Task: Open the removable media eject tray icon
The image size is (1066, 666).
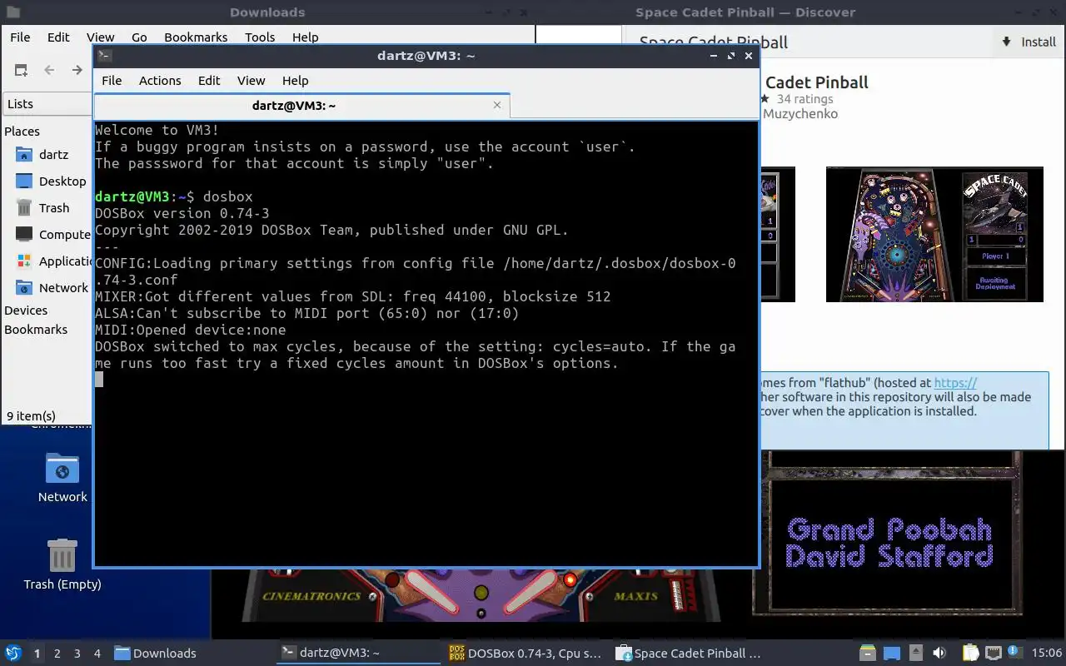Action: coord(915,654)
